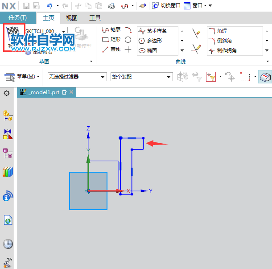Open dropdown arrow beside the funnel icon
The height and width of the screenshot is (269, 272).
click(x=220, y=77)
